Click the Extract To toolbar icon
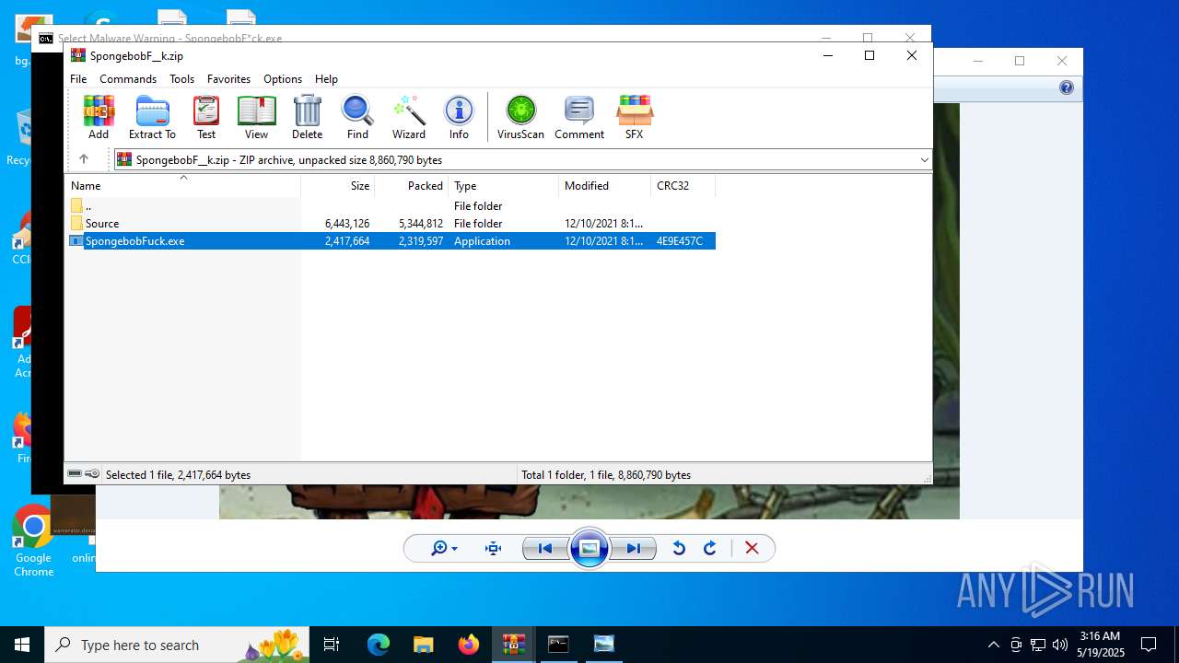The width and height of the screenshot is (1179, 663). [x=152, y=117]
